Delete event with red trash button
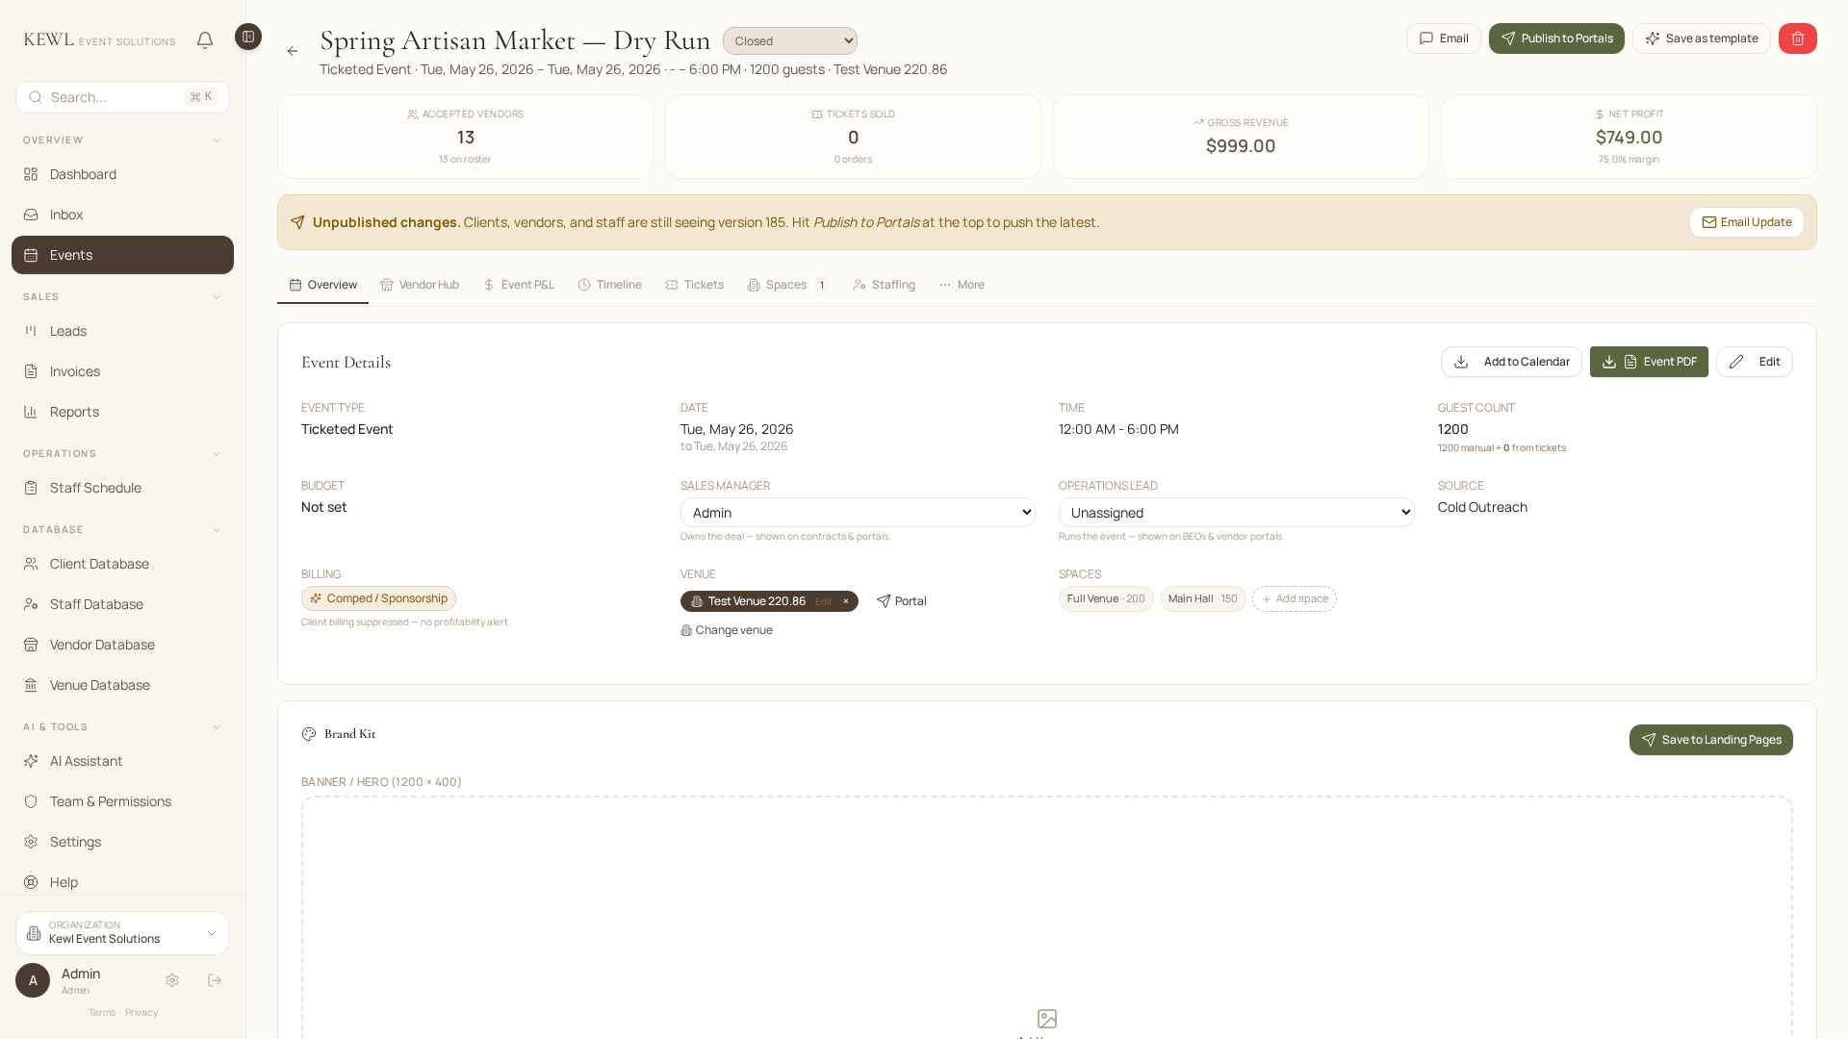Viewport: 1848px width, 1039px height. tap(1797, 38)
